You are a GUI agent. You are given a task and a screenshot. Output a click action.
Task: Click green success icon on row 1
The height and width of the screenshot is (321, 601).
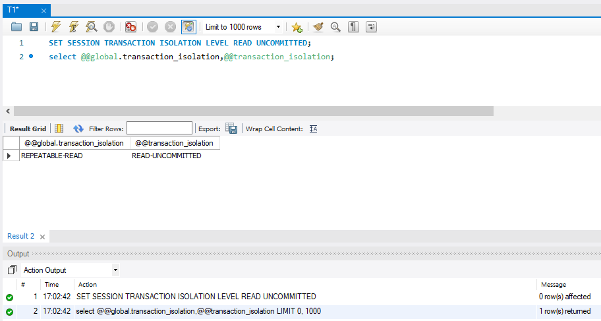tap(10, 297)
